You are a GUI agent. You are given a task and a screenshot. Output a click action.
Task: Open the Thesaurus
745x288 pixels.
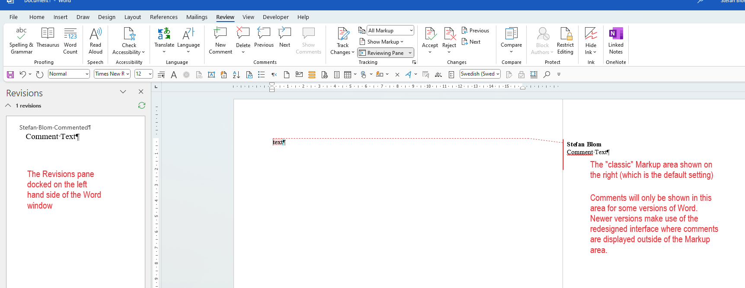48,38
